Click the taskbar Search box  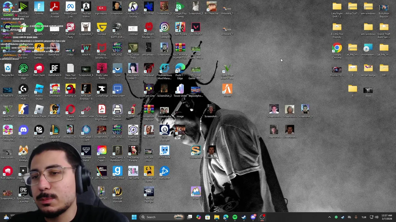pos(162,217)
